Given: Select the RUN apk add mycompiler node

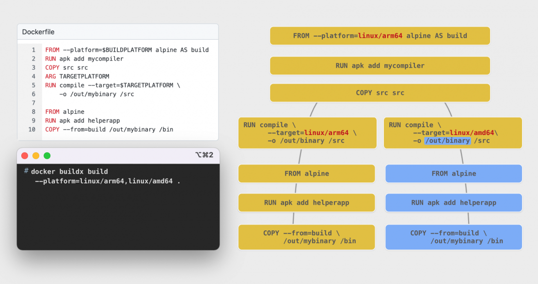Looking at the screenshot, I should 380,66.
